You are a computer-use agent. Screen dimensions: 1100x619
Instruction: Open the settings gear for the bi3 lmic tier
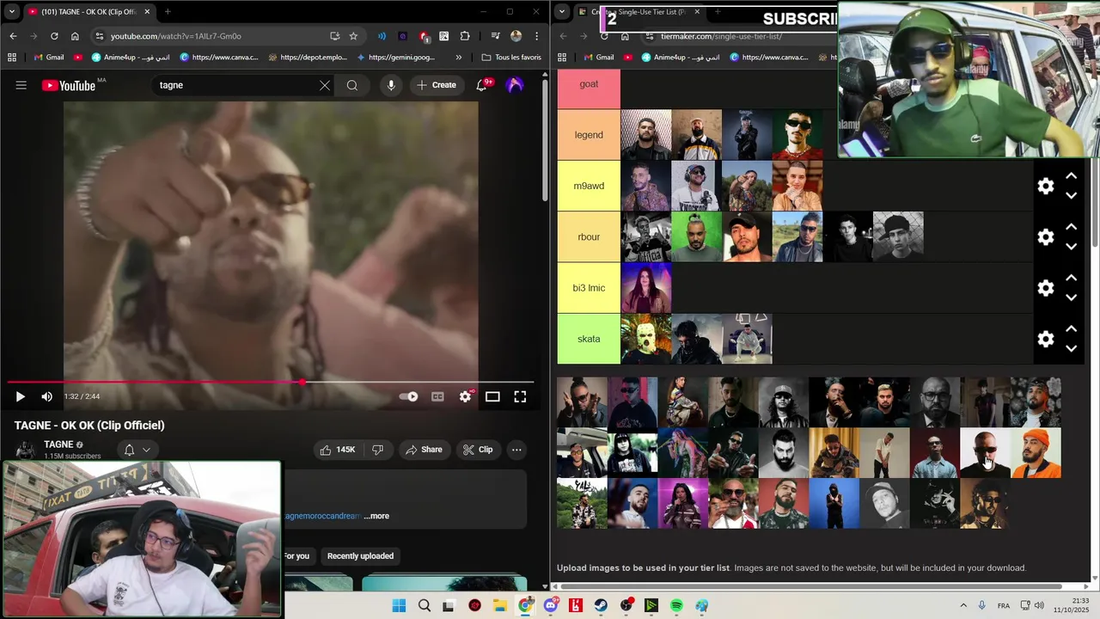pyautogui.click(x=1046, y=288)
